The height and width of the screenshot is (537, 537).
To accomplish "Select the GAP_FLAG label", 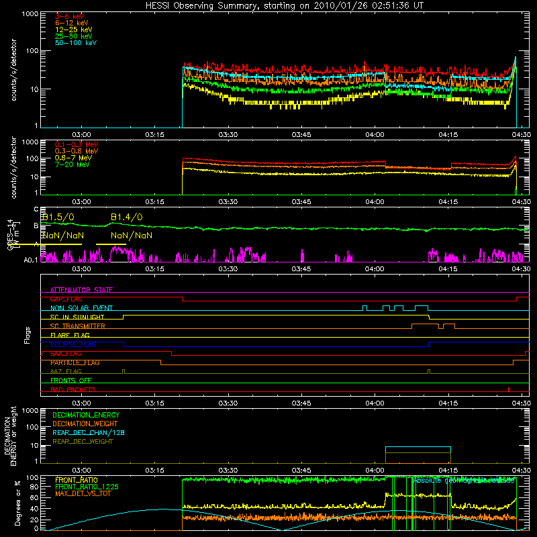I will [66, 299].
